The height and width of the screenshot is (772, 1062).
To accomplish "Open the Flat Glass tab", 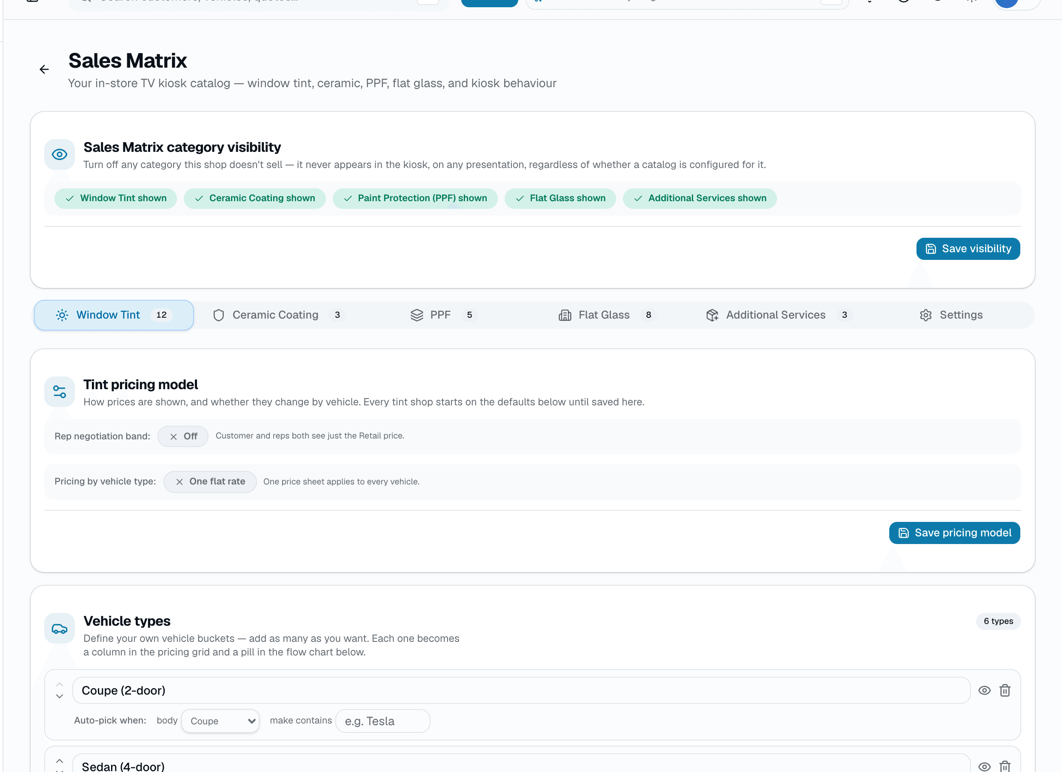I will tap(607, 315).
